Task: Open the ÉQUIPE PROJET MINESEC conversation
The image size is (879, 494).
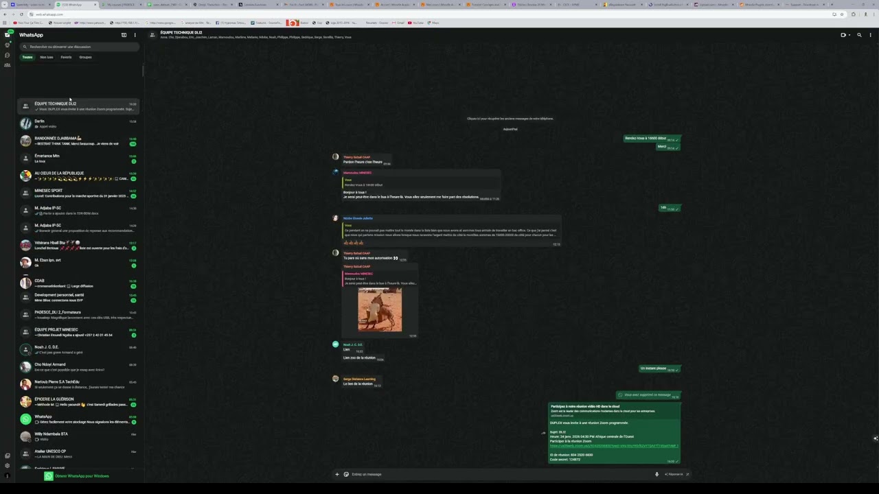Action: (x=79, y=332)
